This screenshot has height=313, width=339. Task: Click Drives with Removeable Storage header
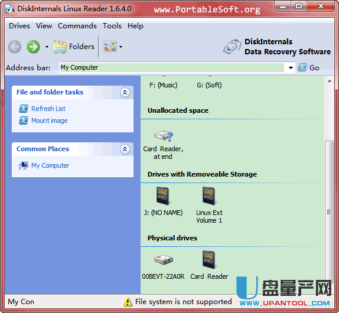point(202,174)
